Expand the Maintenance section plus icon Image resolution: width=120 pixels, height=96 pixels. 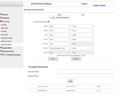pyautogui.click(x=1, y=51)
